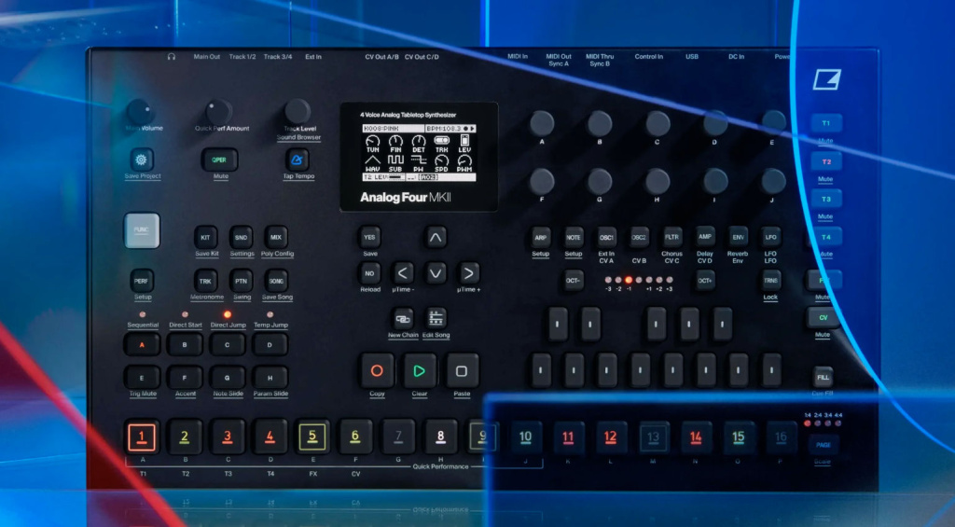Toggle the TRNS transpose lock button
955x527 pixels.
[x=770, y=280]
